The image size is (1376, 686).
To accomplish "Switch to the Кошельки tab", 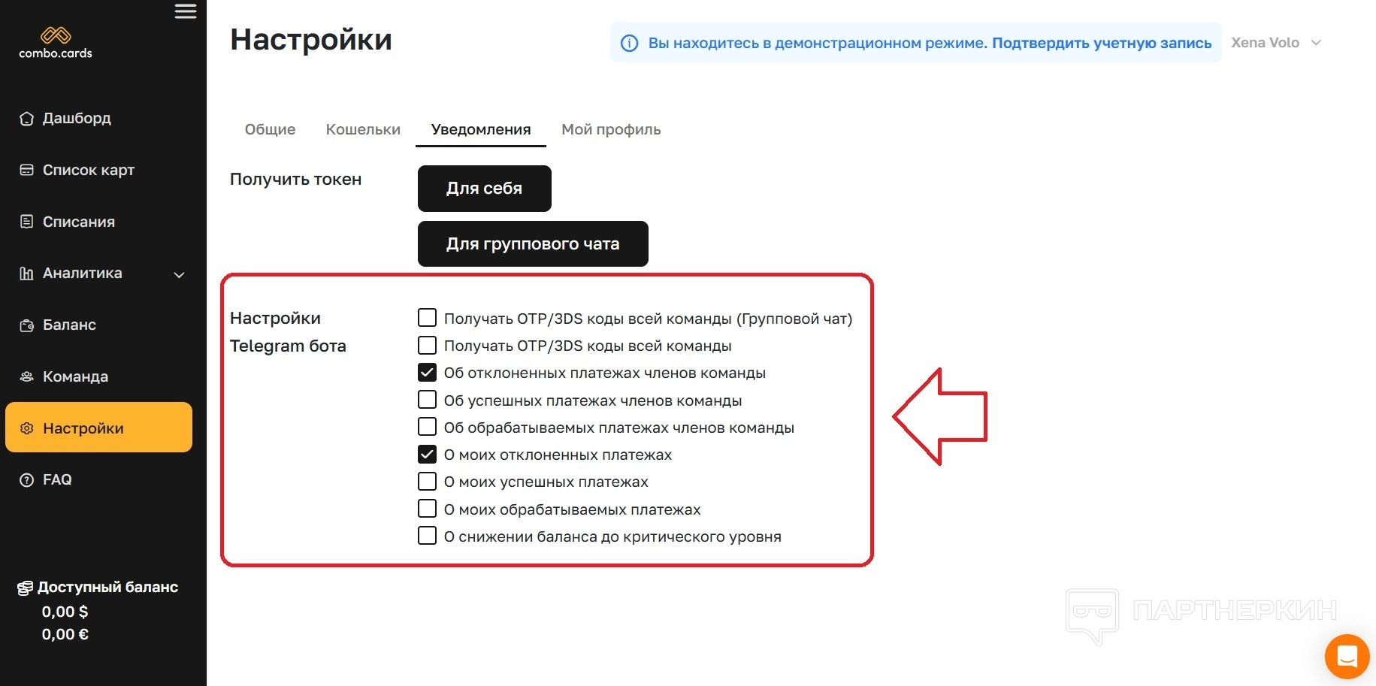I will (363, 129).
